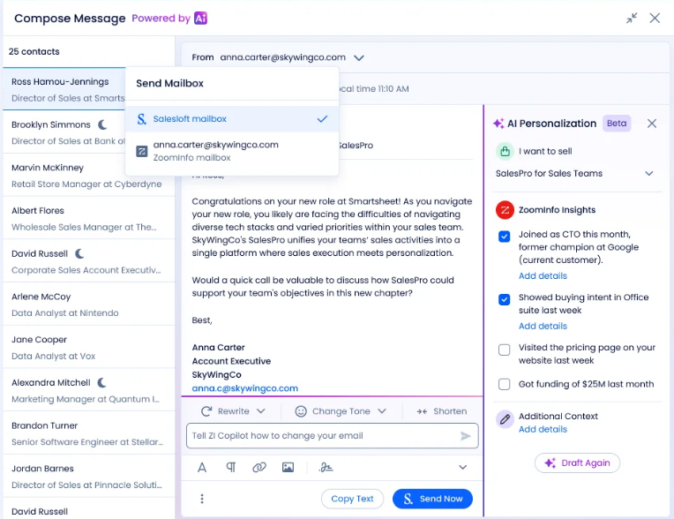Click the Shorten button
674x519 pixels.
pos(442,411)
